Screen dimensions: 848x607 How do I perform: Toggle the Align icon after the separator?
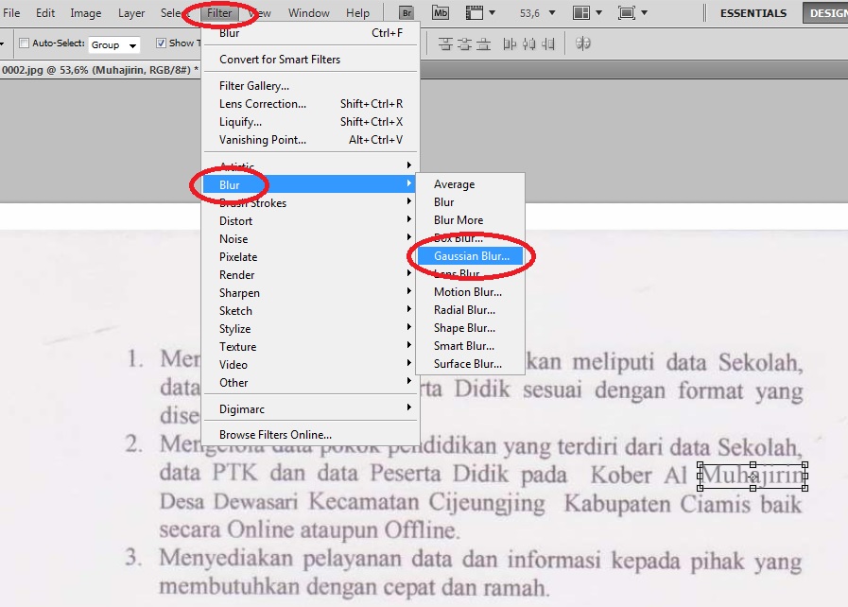click(x=584, y=43)
